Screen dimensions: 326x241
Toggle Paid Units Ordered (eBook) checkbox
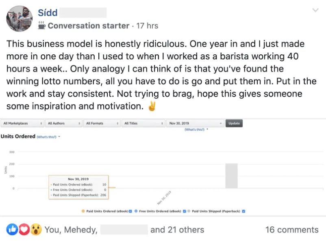(x=131, y=211)
